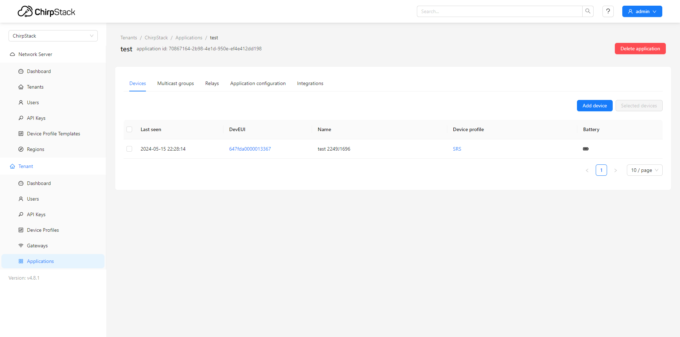Click the search magnifier icon
The image size is (680, 337).
tap(588, 11)
